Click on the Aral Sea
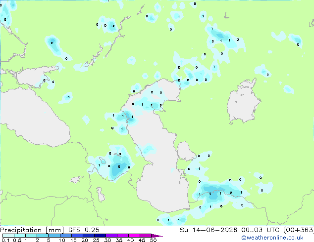Image resolution: width=314 pixels, height=242 pixels. (244, 102)
